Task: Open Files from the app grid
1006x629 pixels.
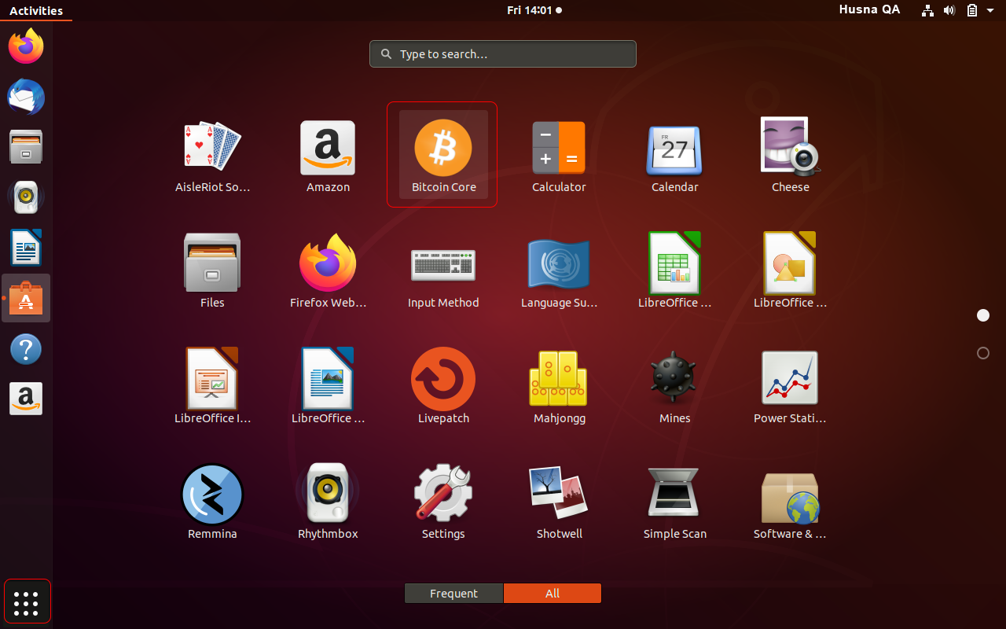Action: (x=212, y=271)
